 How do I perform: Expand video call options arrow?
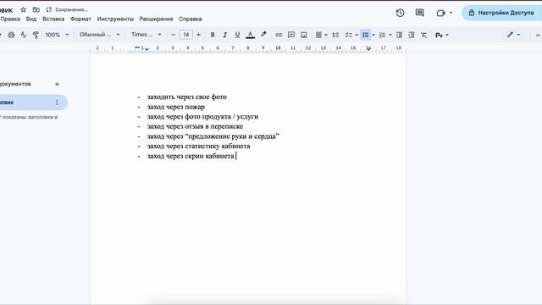click(x=451, y=13)
